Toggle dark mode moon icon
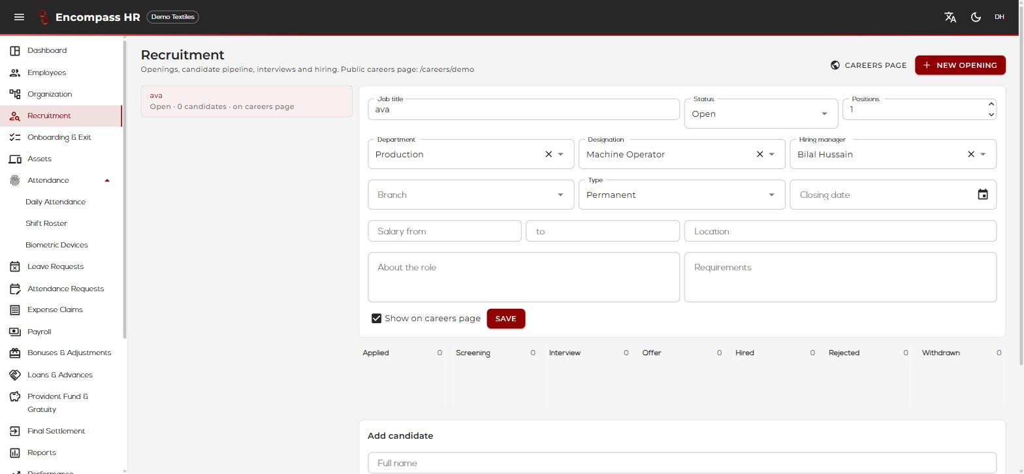 [x=976, y=17]
